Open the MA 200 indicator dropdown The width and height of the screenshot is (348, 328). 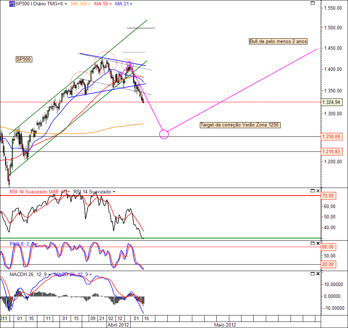click(x=89, y=4)
